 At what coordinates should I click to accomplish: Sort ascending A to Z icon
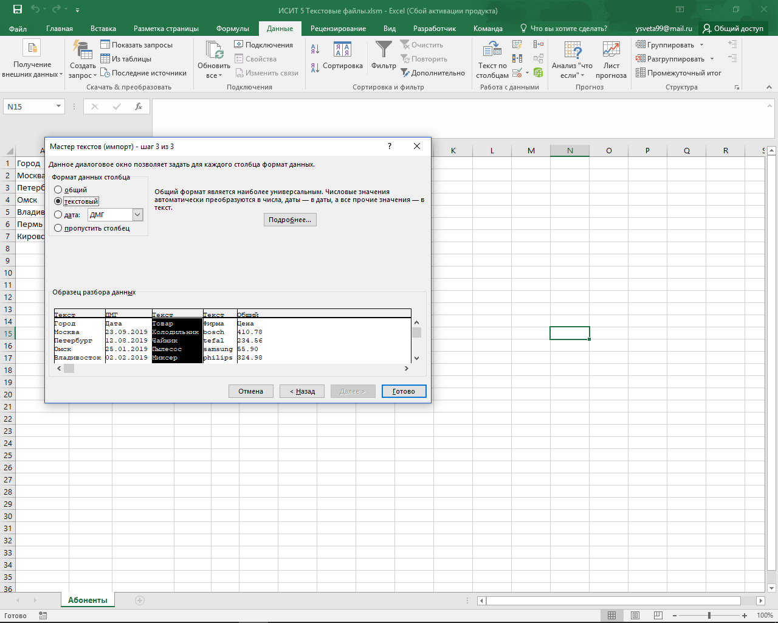(x=315, y=49)
